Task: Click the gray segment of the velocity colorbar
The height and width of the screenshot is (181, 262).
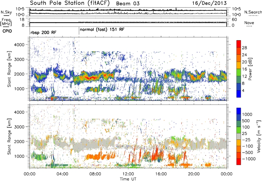Action: pos(239,137)
